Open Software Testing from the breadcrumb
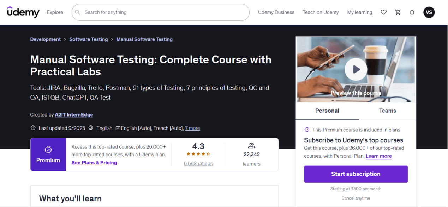The width and height of the screenshot is (448, 207). click(88, 39)
